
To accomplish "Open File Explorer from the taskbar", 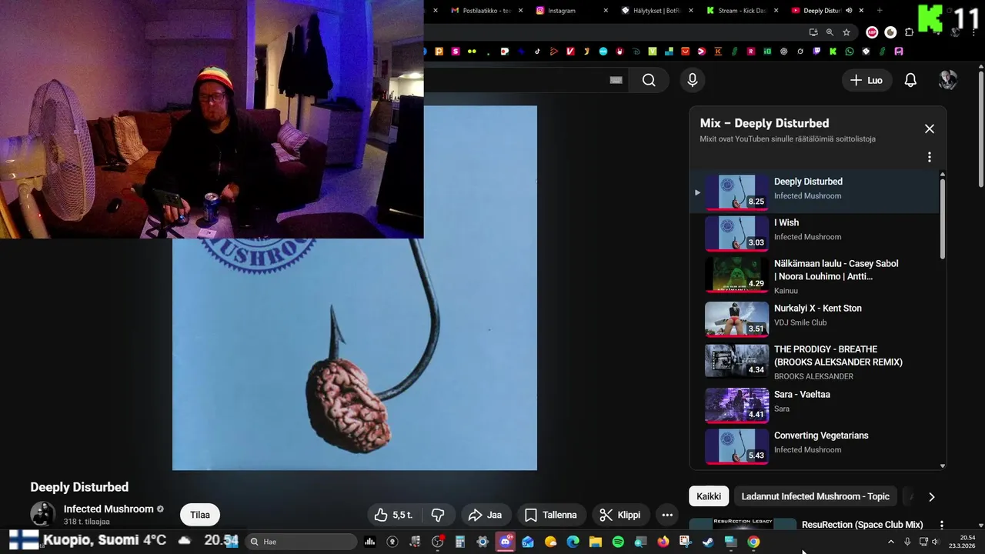I will [596, 542].
